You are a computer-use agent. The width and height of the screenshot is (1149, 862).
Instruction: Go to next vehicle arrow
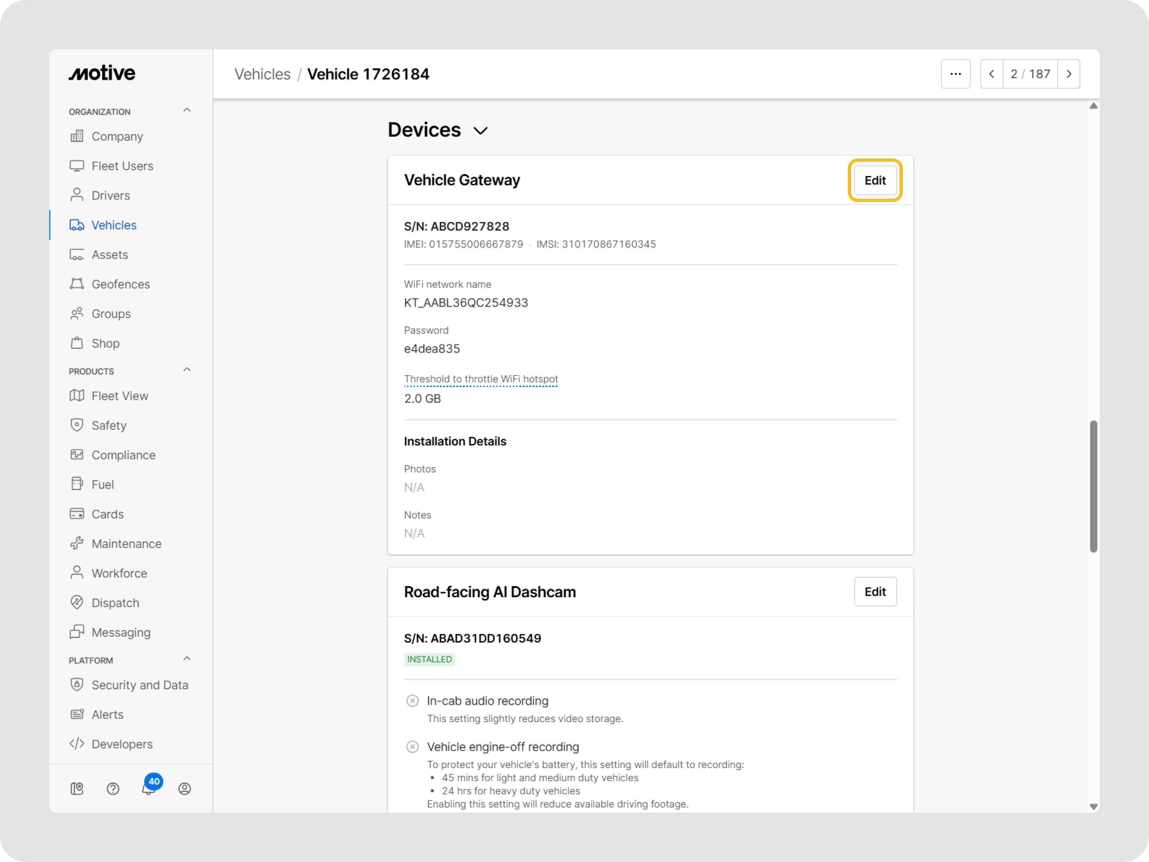[x=1069, y=74]
